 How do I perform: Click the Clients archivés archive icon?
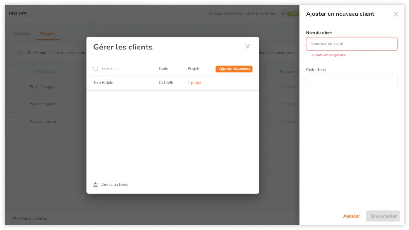pyautogui.click(x=96, y=184)
